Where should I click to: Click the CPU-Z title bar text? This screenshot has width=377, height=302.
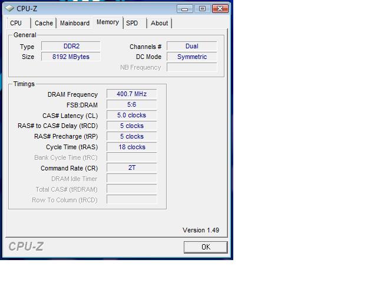pyautogui.click(x=27, y=9)
